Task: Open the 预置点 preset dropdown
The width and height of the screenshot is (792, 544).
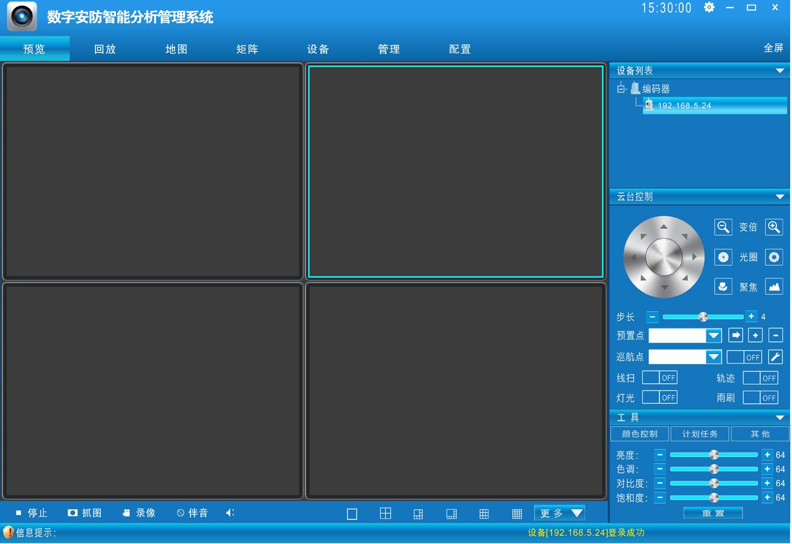Action: (714, 335)
